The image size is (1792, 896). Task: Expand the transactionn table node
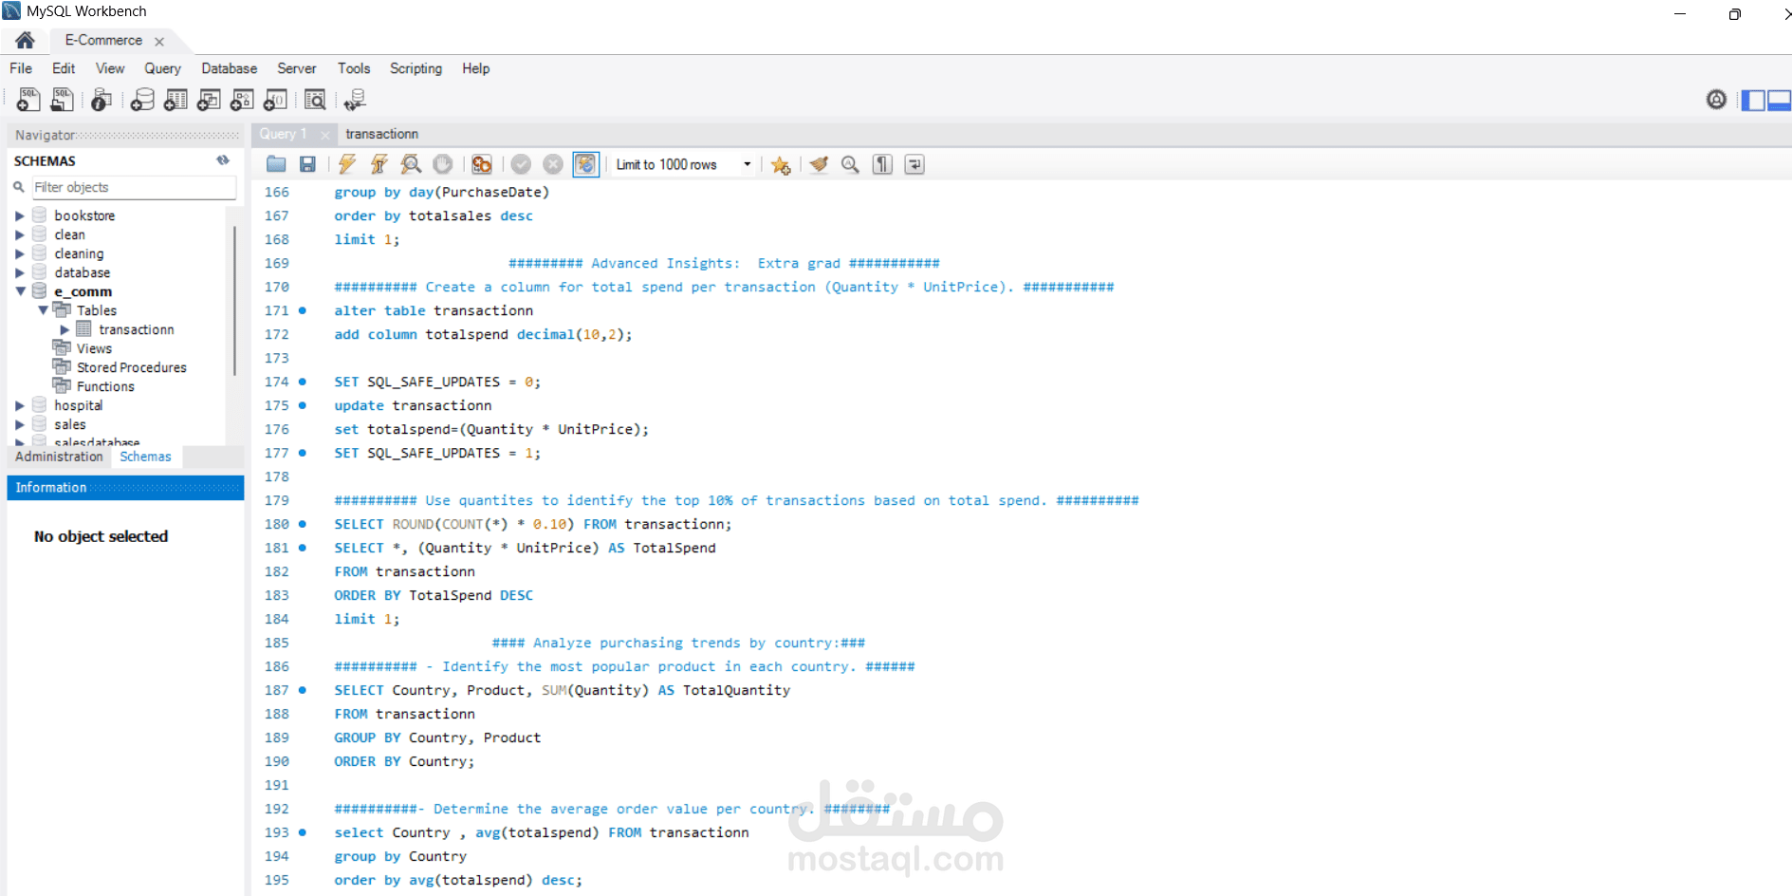(x=65, y=329)
